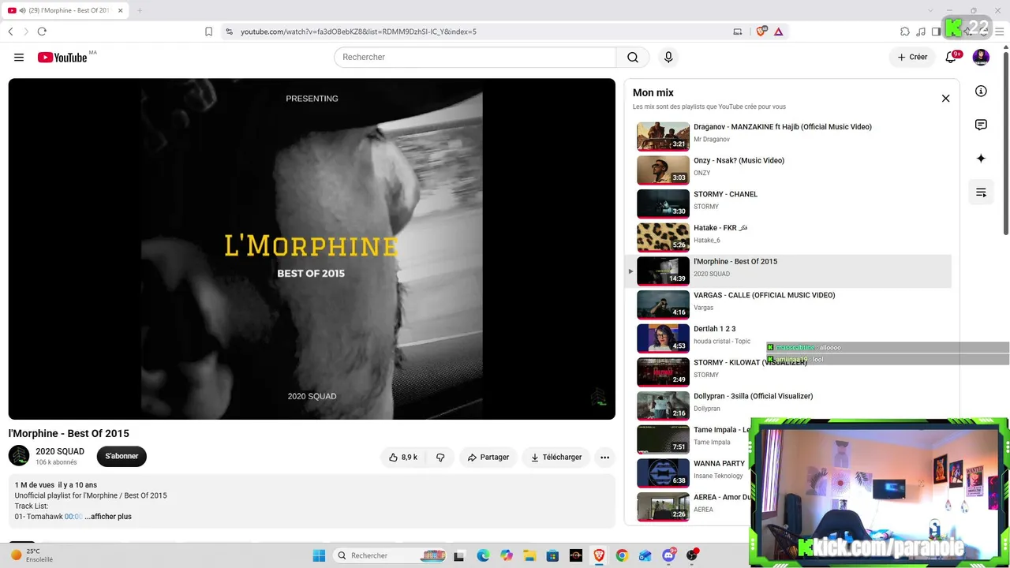Toggle the playlist queue icon in sidebar
Image resolution: width=1010 pixels, height=568 pixels.
[981, 192]
